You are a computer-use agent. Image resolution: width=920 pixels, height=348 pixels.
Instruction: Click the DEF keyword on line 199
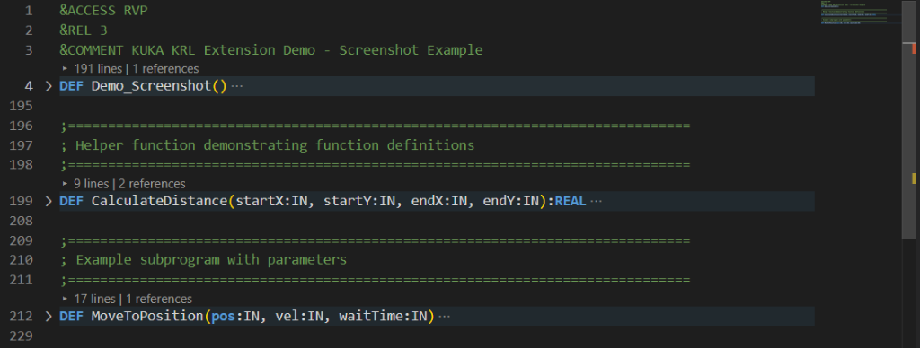[x=72, y=202]
